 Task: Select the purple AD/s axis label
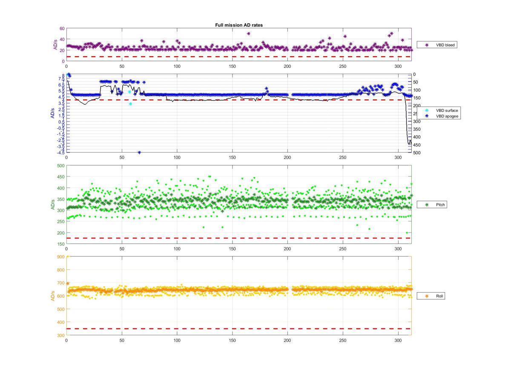(55, 45)
